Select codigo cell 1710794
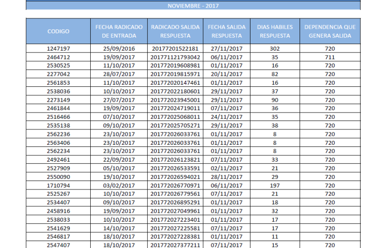The image size is (367, 248). click(x=59, y=186)
